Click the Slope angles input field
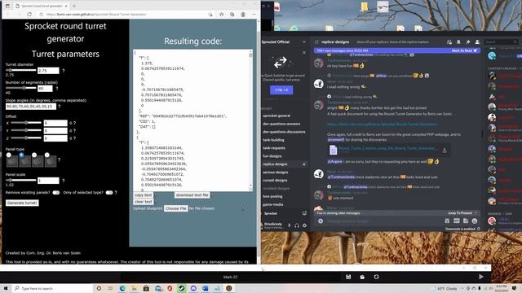 [x=31, y=107]
